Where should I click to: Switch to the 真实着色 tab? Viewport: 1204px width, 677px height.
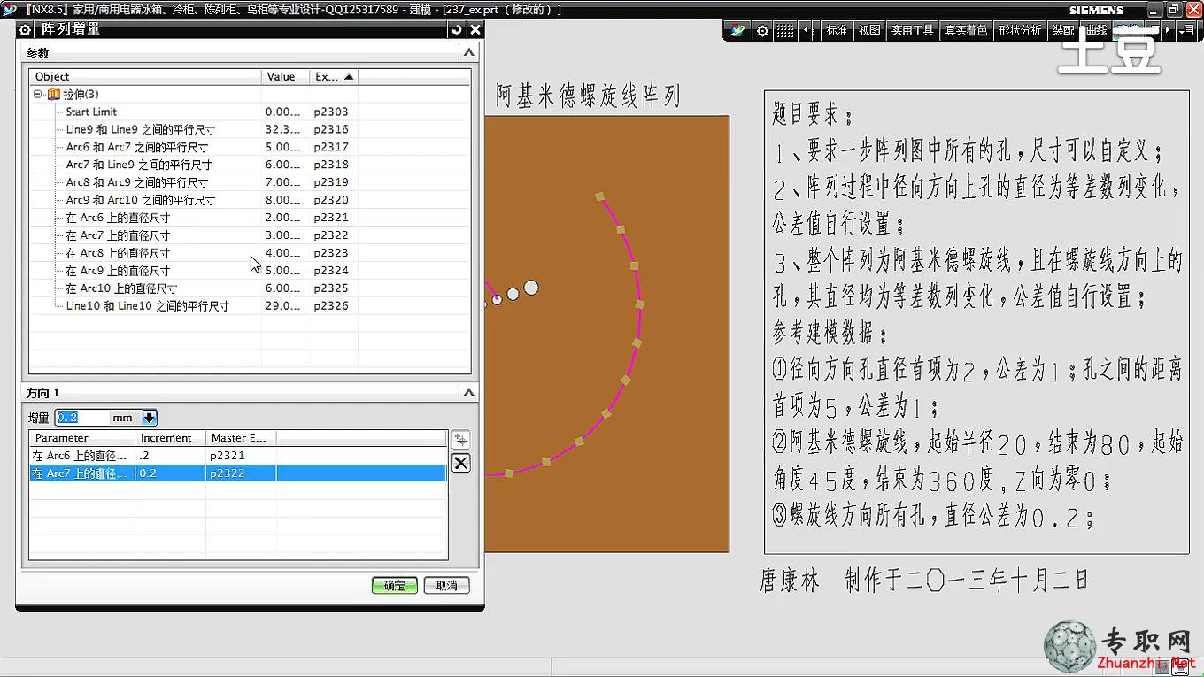click(x=966, y=30)
